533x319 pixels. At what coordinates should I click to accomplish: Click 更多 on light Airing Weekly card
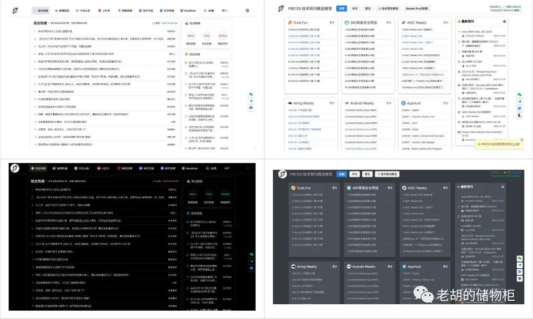pyautogui.click(x=332, y=103)
